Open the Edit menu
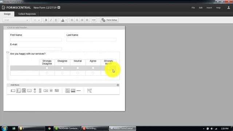 coord(201,8)
